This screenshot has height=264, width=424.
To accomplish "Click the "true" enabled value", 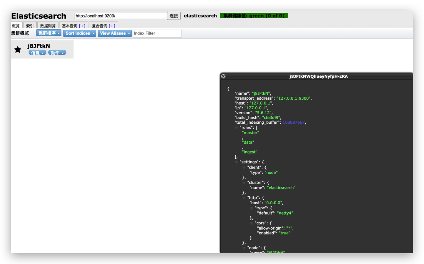I will click(x=284, y=233).
